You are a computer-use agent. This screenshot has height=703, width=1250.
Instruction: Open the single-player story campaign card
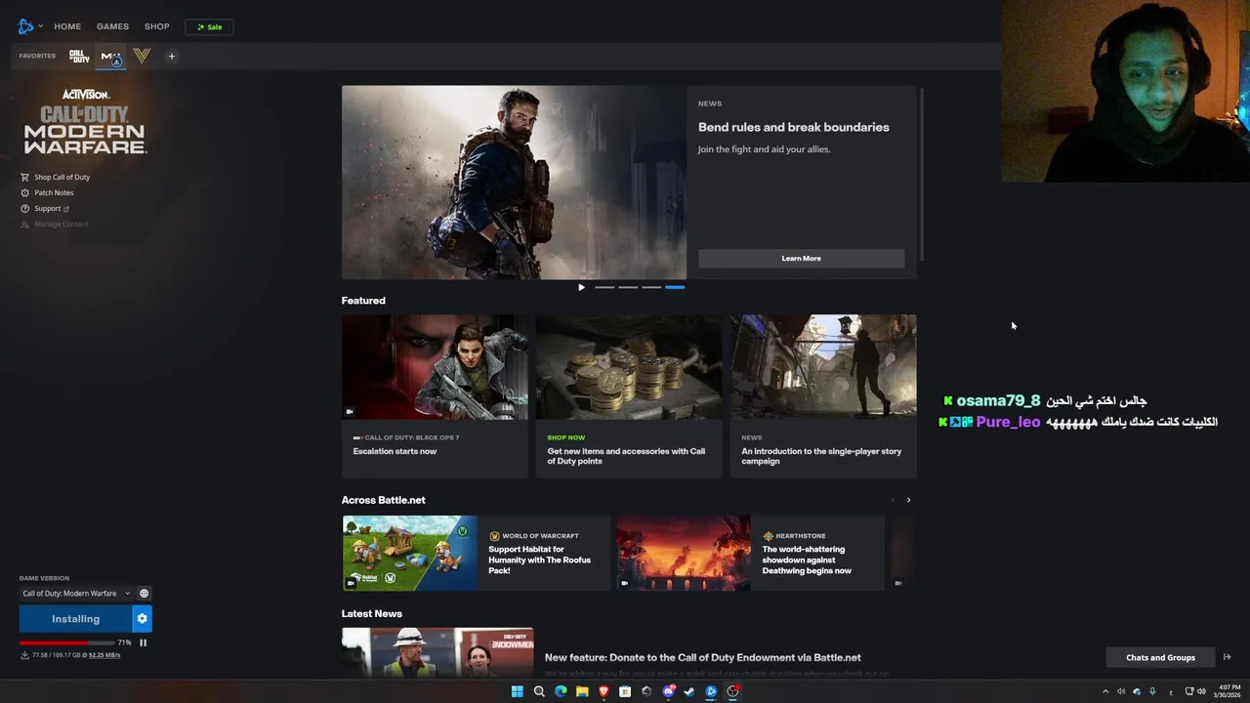[822, 395]
